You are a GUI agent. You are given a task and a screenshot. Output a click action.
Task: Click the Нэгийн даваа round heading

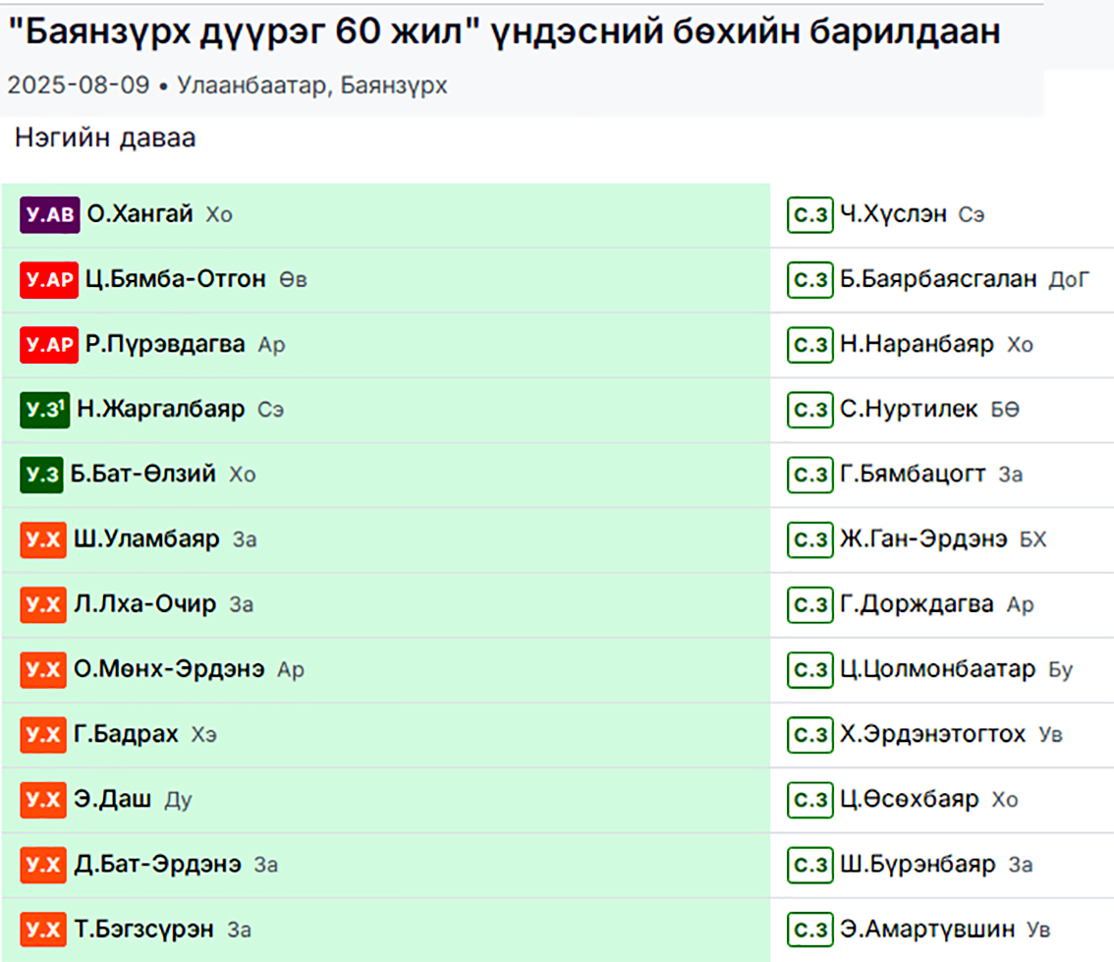click(105, 139)
